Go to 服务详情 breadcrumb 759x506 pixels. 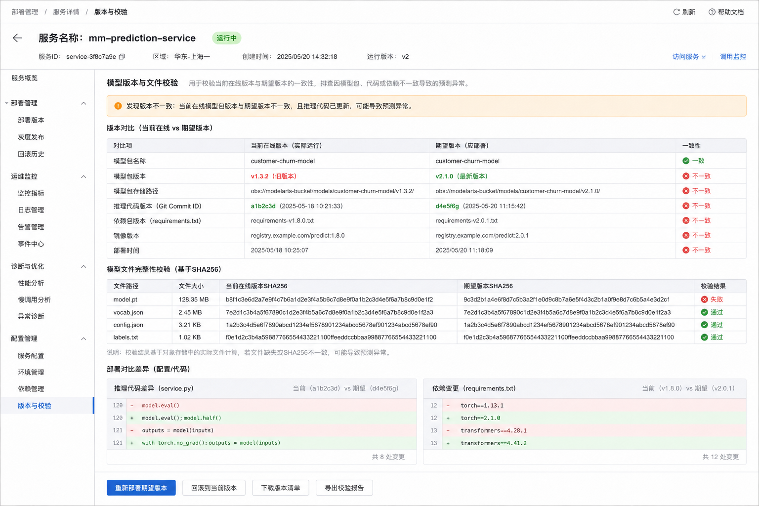[x=66, y=12]
